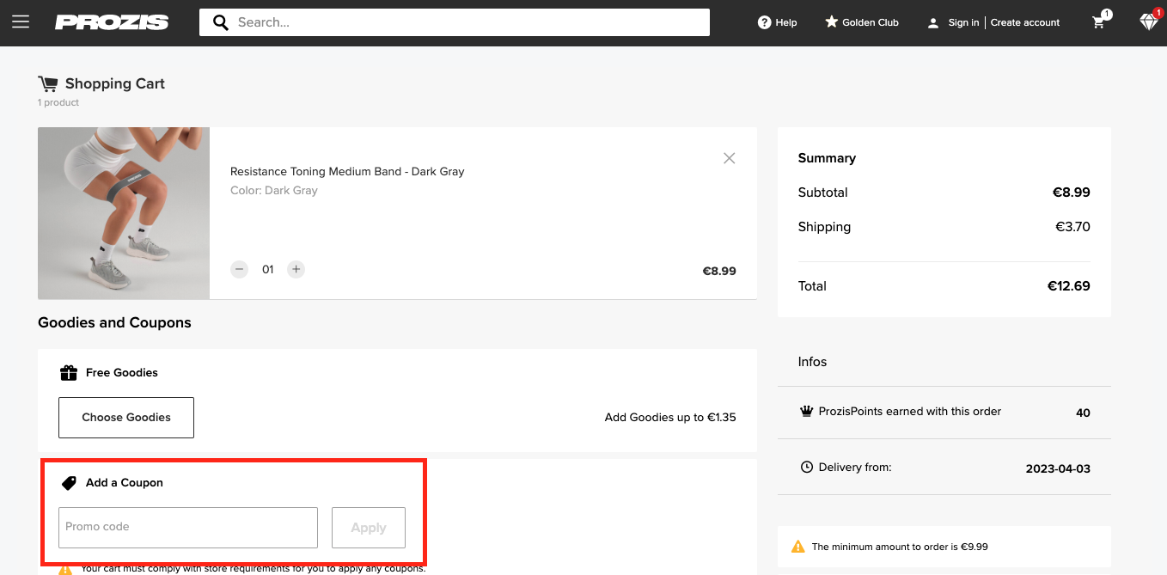Click the Prozis logo
The height and width of the screenshot is (575, 1167).
(x=112, y=22)
